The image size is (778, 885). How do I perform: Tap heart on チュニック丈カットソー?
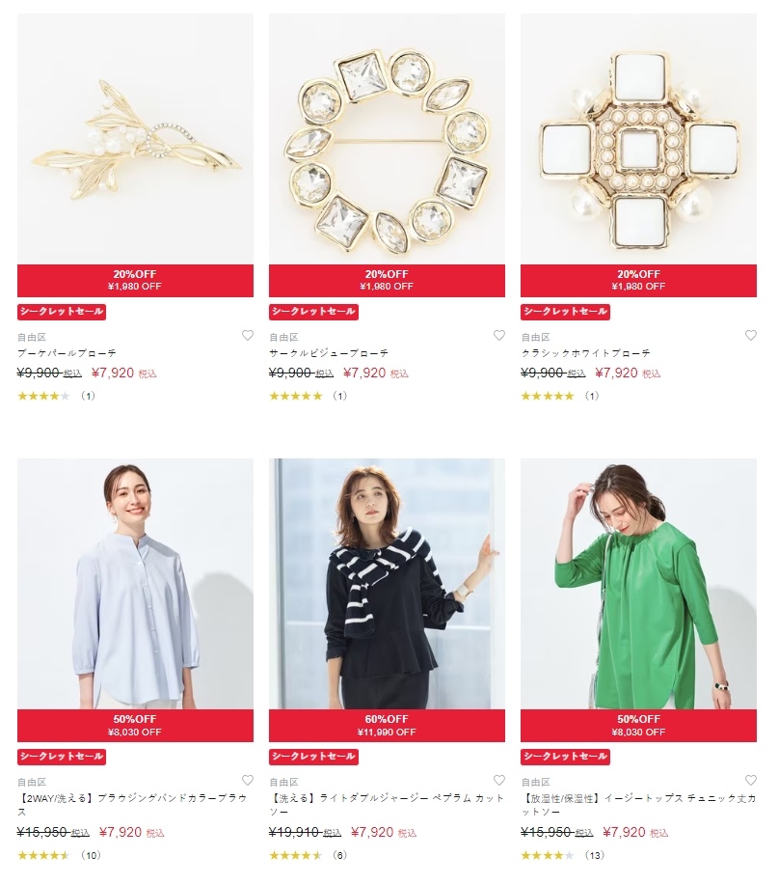click(751, 780)
